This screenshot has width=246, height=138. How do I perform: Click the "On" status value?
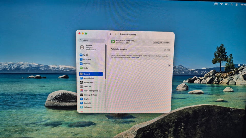[165, 50]
